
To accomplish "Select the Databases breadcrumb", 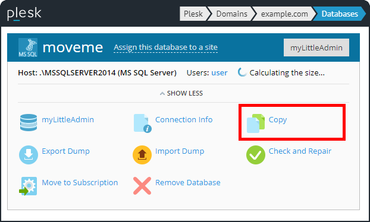I will click(x=340, y=14).
